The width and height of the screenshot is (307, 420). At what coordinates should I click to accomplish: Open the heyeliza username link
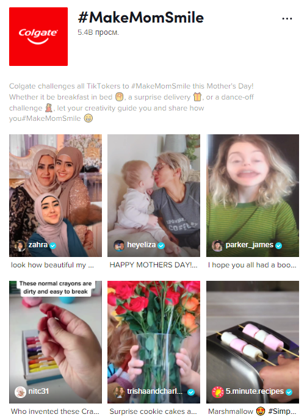(x=141, y=245)
